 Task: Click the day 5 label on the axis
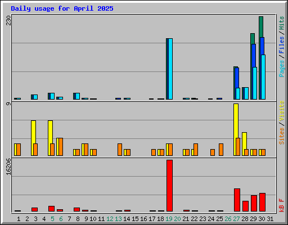click(52, 219)
